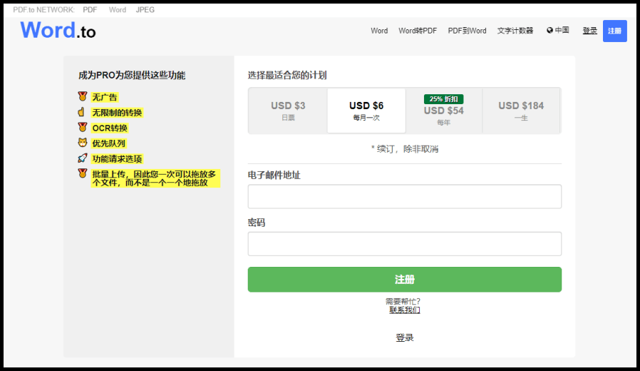The height and width of the screenshot is (371, 640).
Task: Click the 批量上传 feature description text
Action: (155, 178)
